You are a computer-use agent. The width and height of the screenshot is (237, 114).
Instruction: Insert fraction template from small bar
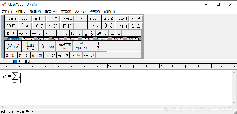point(86,33)
